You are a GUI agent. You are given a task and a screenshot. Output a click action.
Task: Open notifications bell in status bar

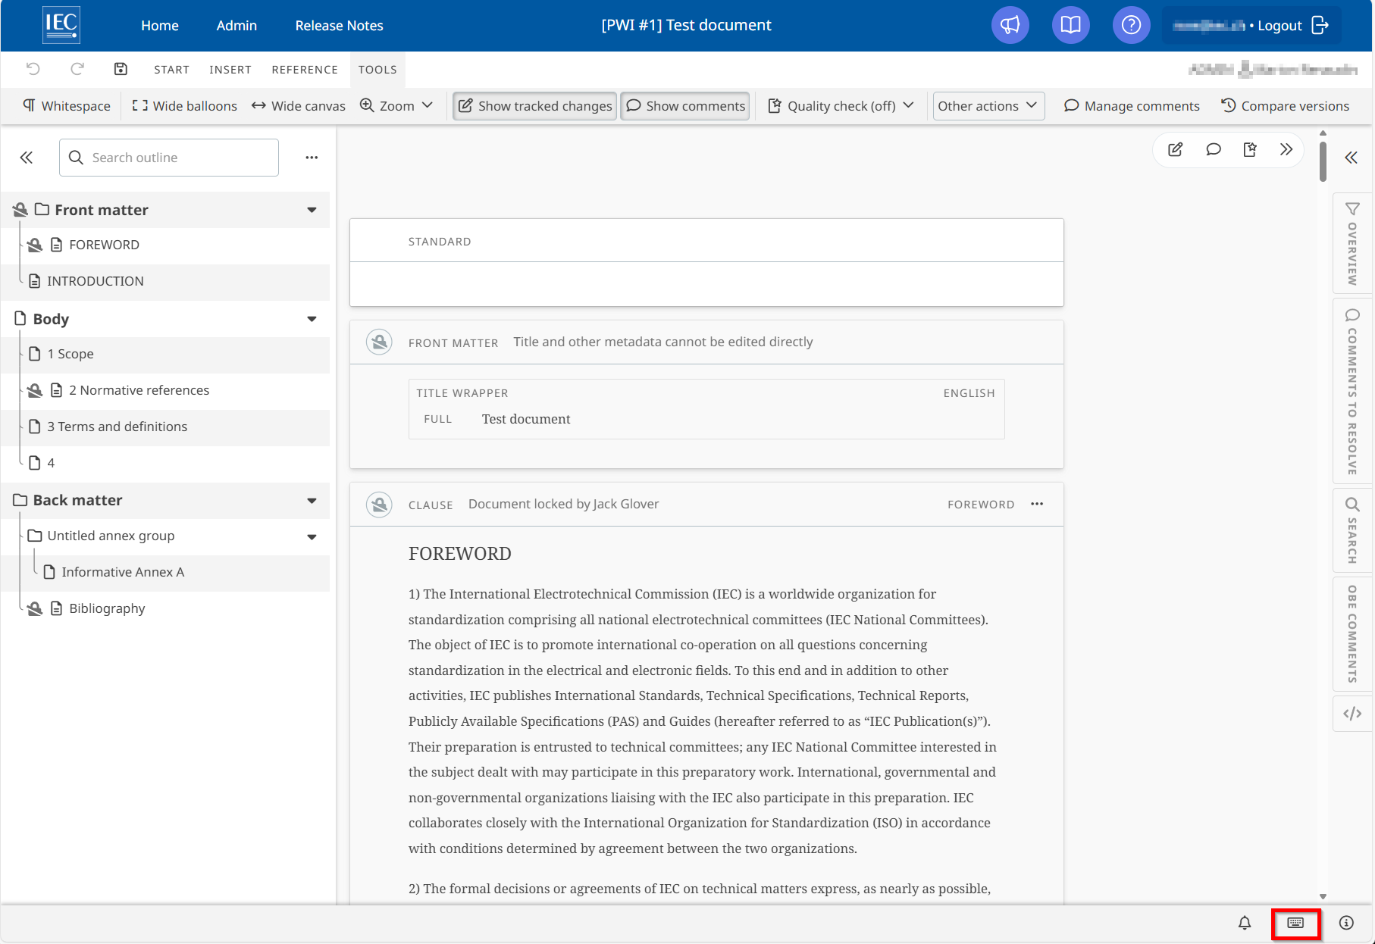pyautogui.click(x=1245, y=923)
